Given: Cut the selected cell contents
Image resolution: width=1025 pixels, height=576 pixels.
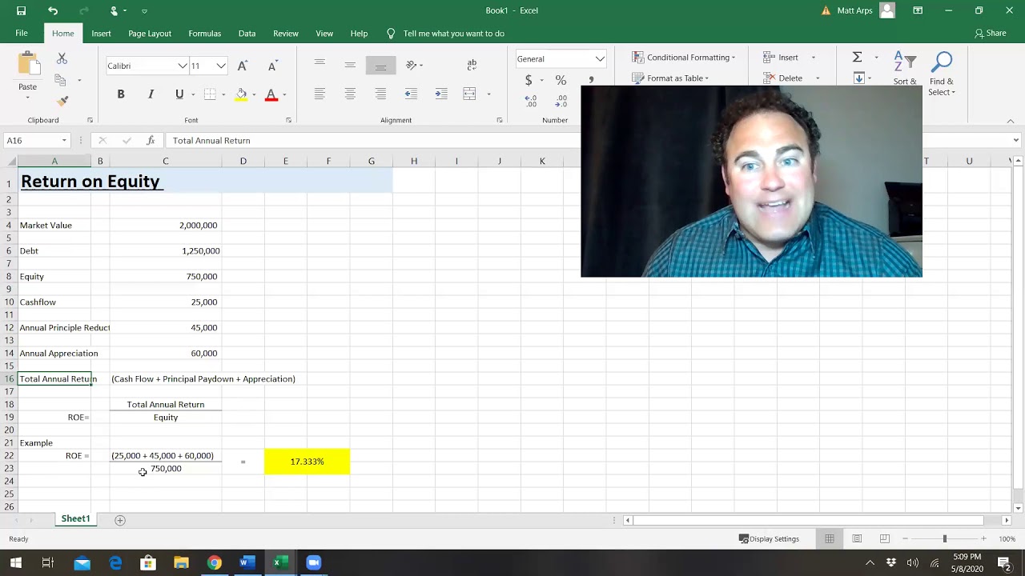Looking at the screenshot, I should tap(62, 59).
